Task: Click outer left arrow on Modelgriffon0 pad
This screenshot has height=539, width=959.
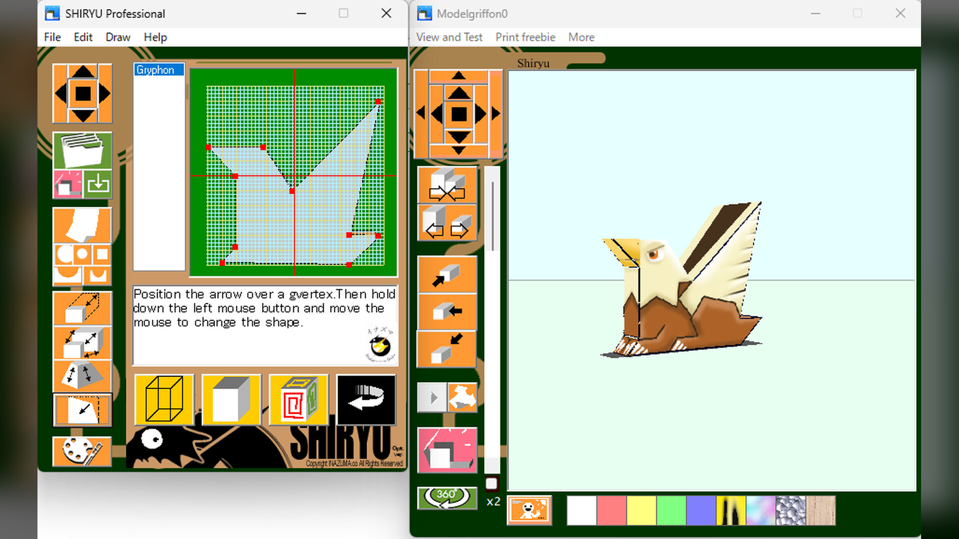Action: coord(421,113)
